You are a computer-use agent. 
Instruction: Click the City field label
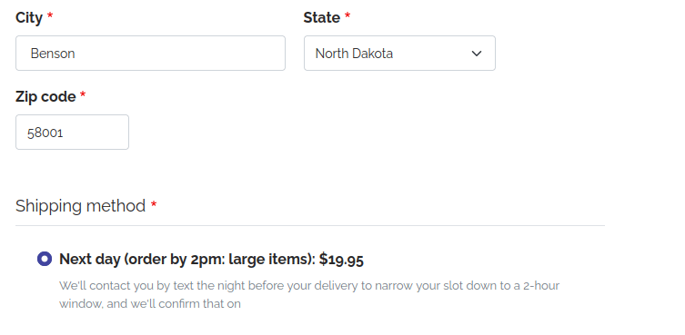click(29, 18)
